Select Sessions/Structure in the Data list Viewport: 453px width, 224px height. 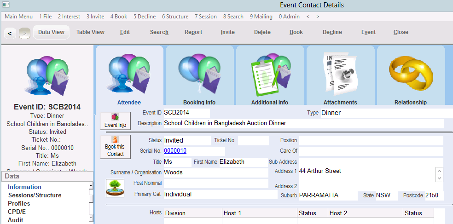point(35,195)
